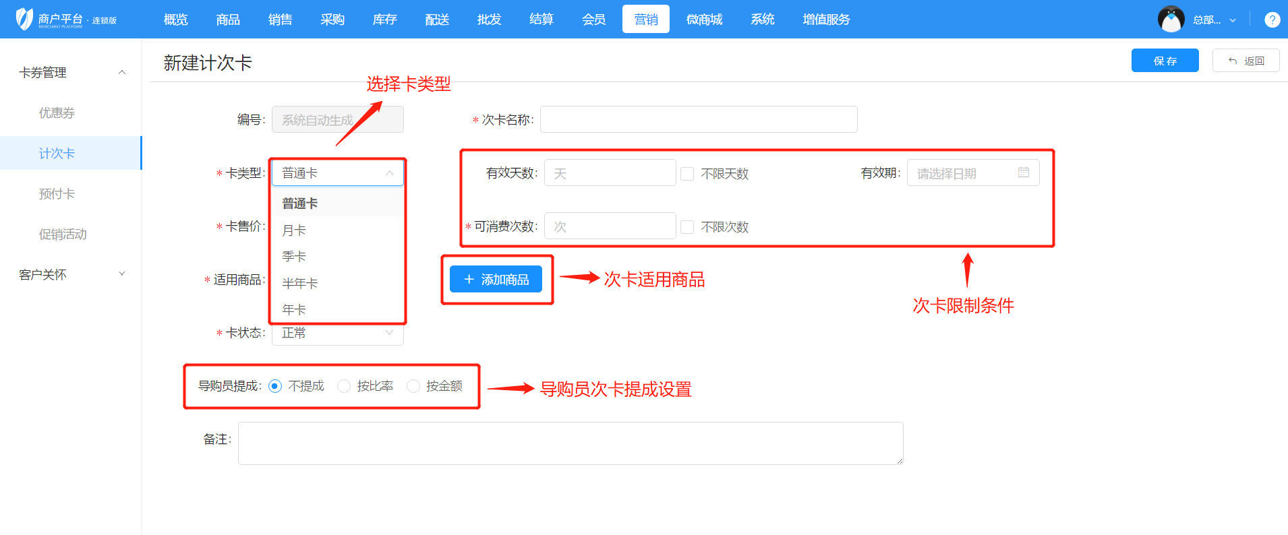Open the 优惠券 sidebar item
This screenshot has width=1288, height=535.
tap(57, 113)
